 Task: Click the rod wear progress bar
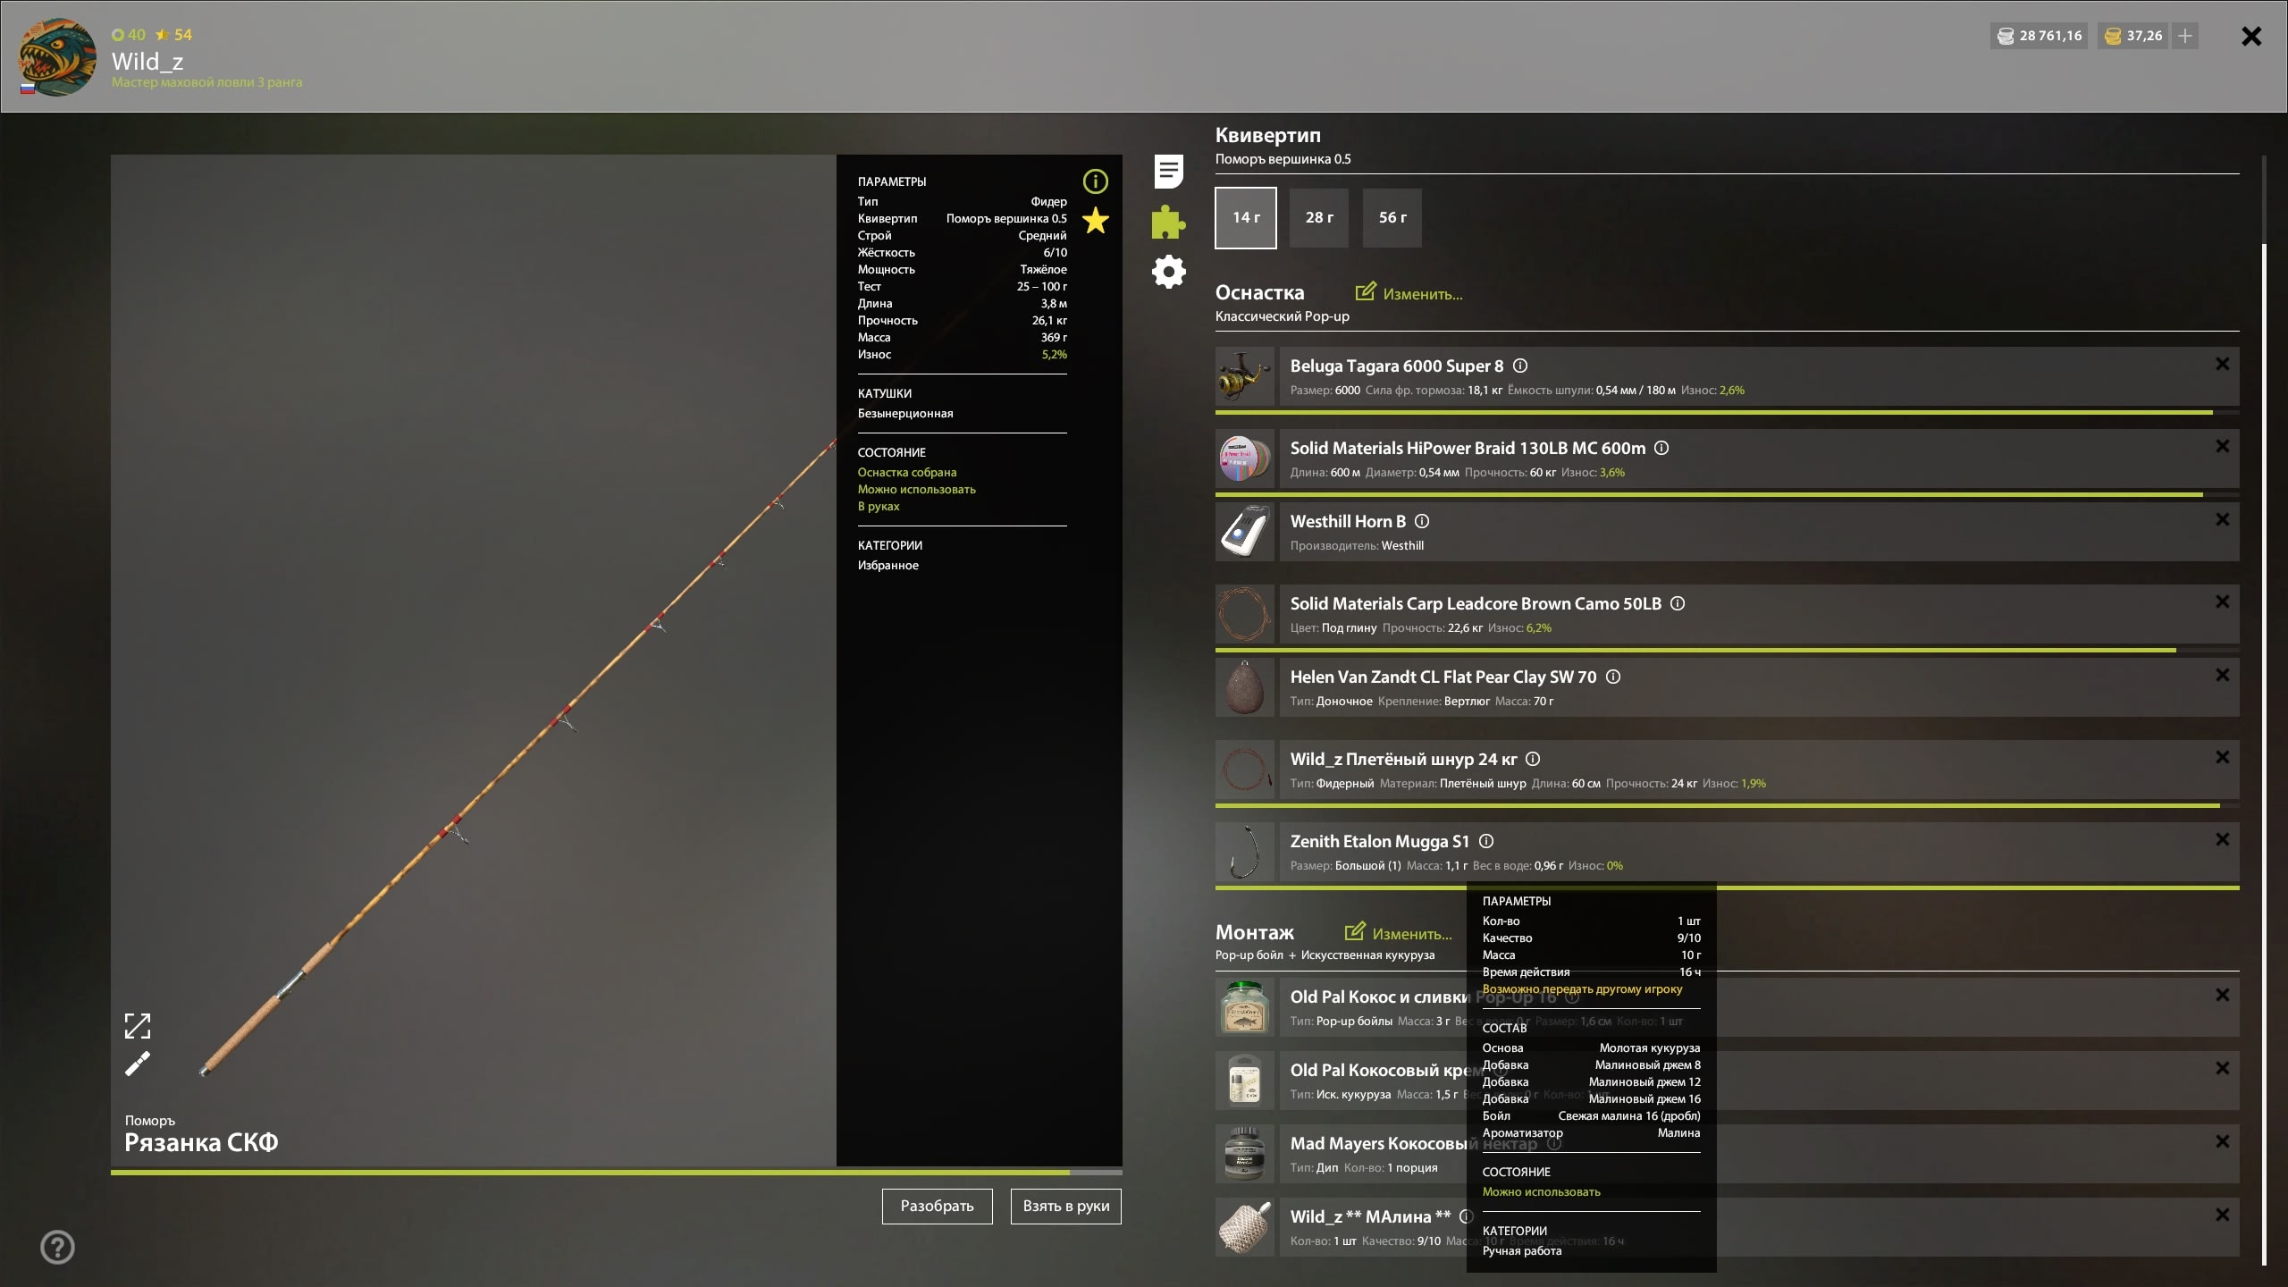pos(617,1172)
